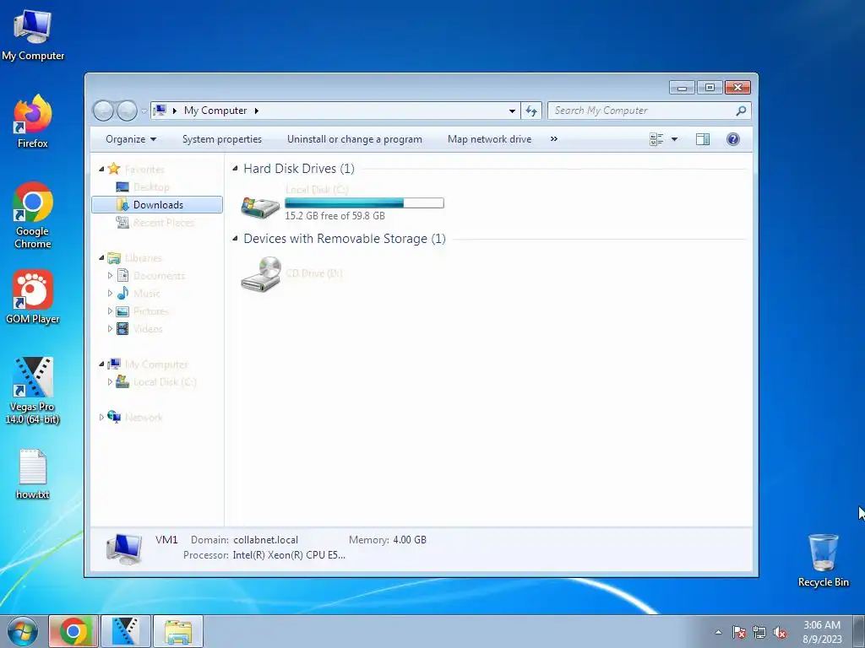Screen dimensions: 865x648
Task: Click Uninstall or change a program
Action: point(354,139)
